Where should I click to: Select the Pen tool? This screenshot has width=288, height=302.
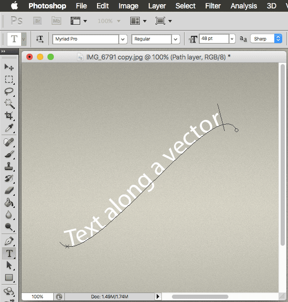pos(9,241)
